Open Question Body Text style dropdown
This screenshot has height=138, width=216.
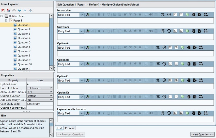click(82, 31)
